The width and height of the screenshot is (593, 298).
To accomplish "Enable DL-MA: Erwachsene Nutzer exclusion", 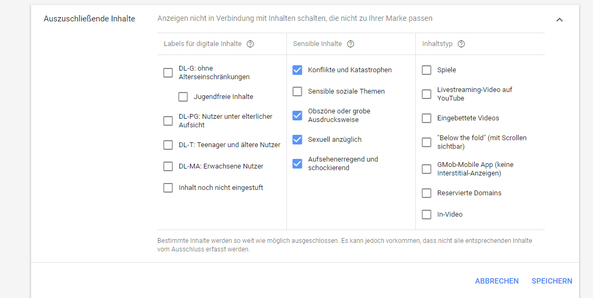I will pyautogui.click(x=168, y=166).
